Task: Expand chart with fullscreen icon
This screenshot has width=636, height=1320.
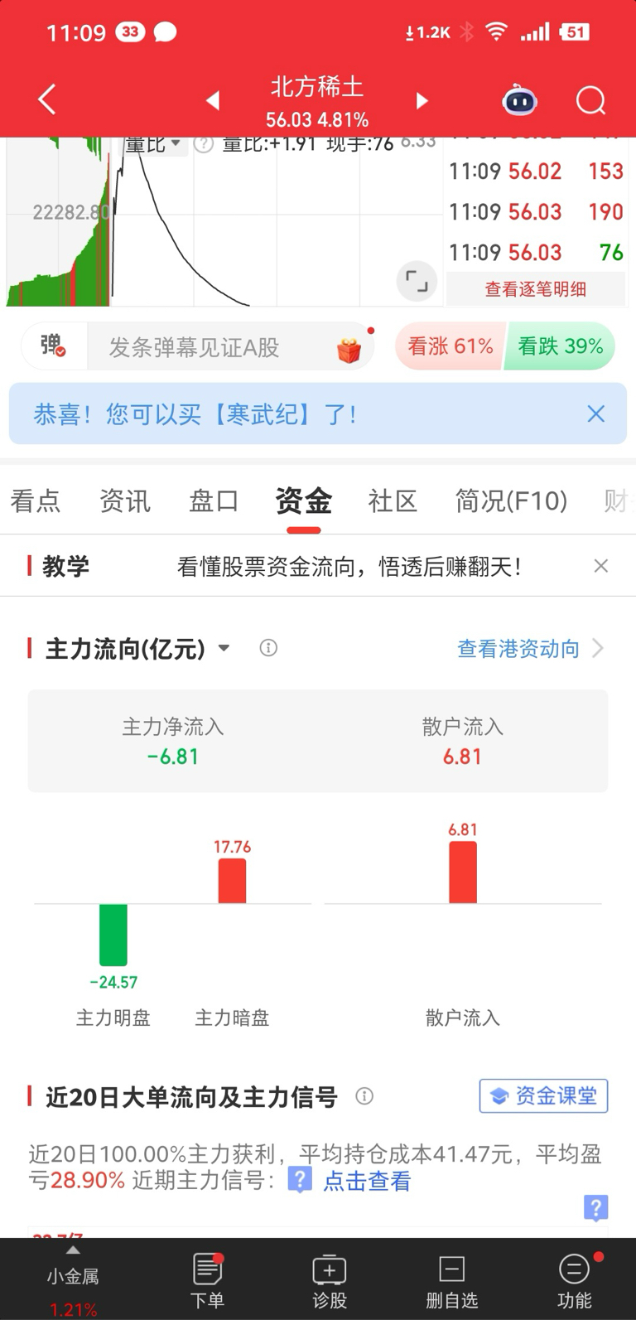Action: (417, 281)
